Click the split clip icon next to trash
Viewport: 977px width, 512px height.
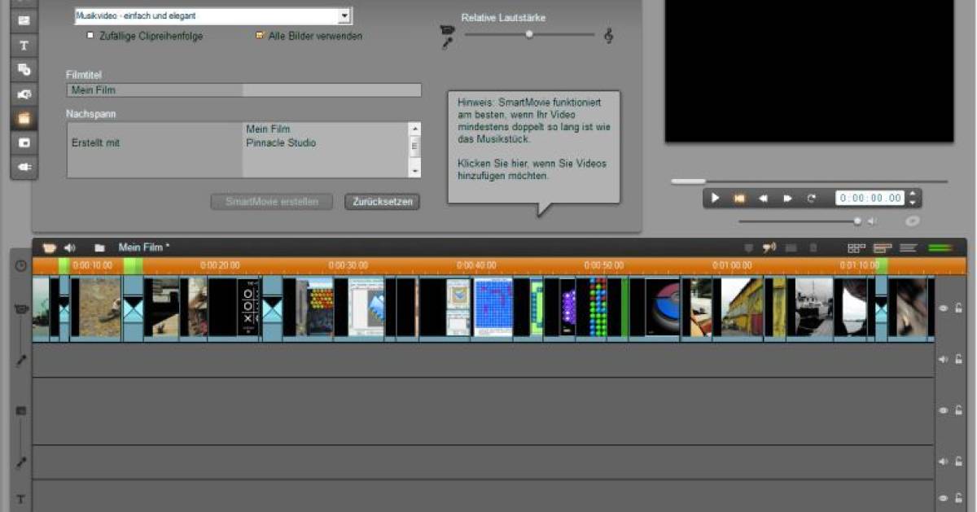pyautogui.click(x=791, y=247)
